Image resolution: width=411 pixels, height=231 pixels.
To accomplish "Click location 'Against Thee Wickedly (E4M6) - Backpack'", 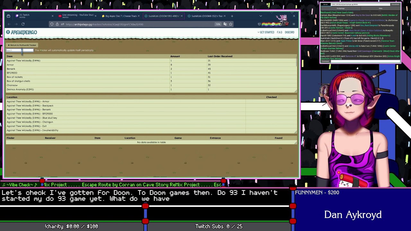I will pos(30,106).
